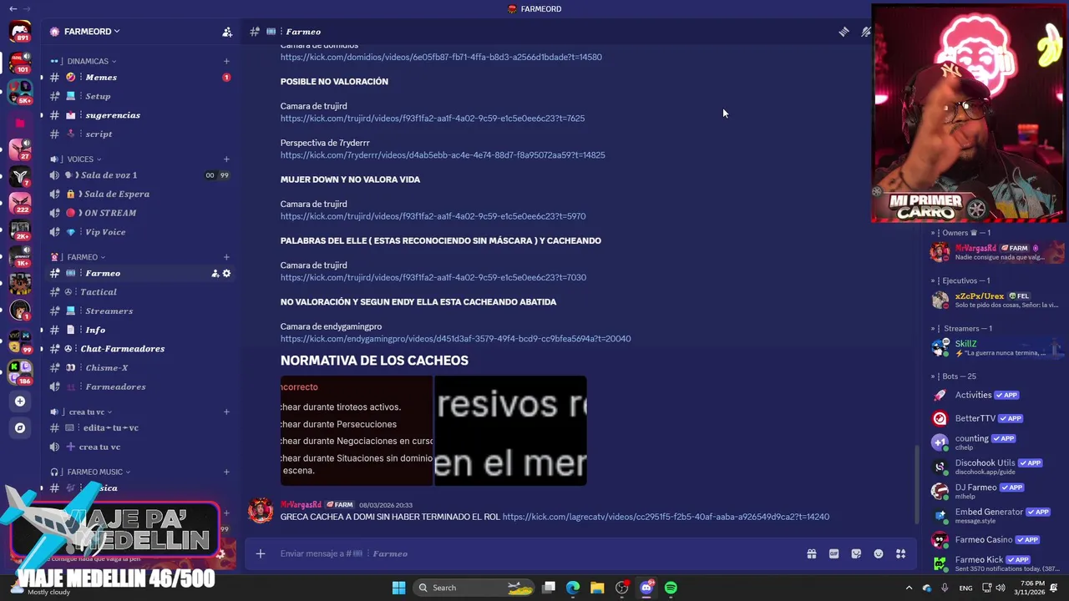Open Discover servers compass icon
Image resolution: width=1069 pixels, height=601 pixels.
[x=20, y=427]
